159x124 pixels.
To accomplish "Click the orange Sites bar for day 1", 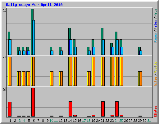I will point(10,71).
